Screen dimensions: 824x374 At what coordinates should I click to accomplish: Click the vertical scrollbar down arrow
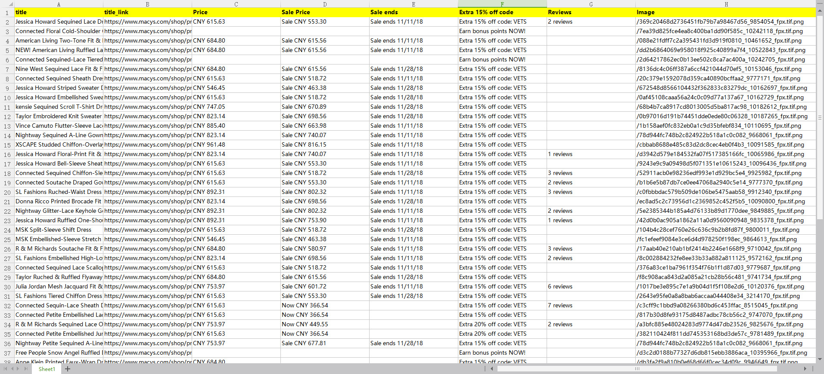pos(820,359)
